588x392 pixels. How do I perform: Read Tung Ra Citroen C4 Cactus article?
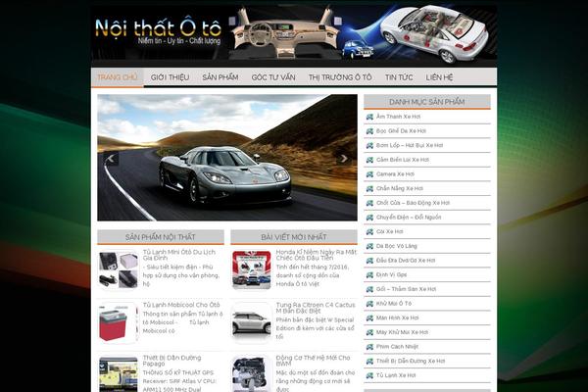[316, 308]
